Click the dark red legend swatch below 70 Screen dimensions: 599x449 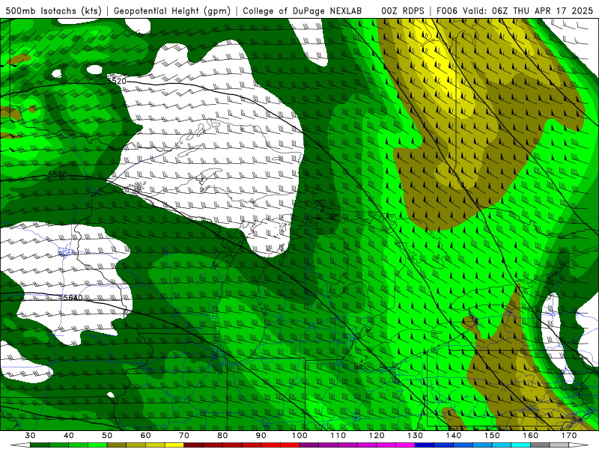[x=194, y=445]
